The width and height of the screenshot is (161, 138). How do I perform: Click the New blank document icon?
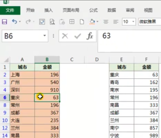[82, 22]
